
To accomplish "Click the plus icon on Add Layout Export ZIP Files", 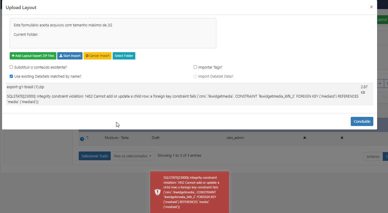I will (13, 56).
